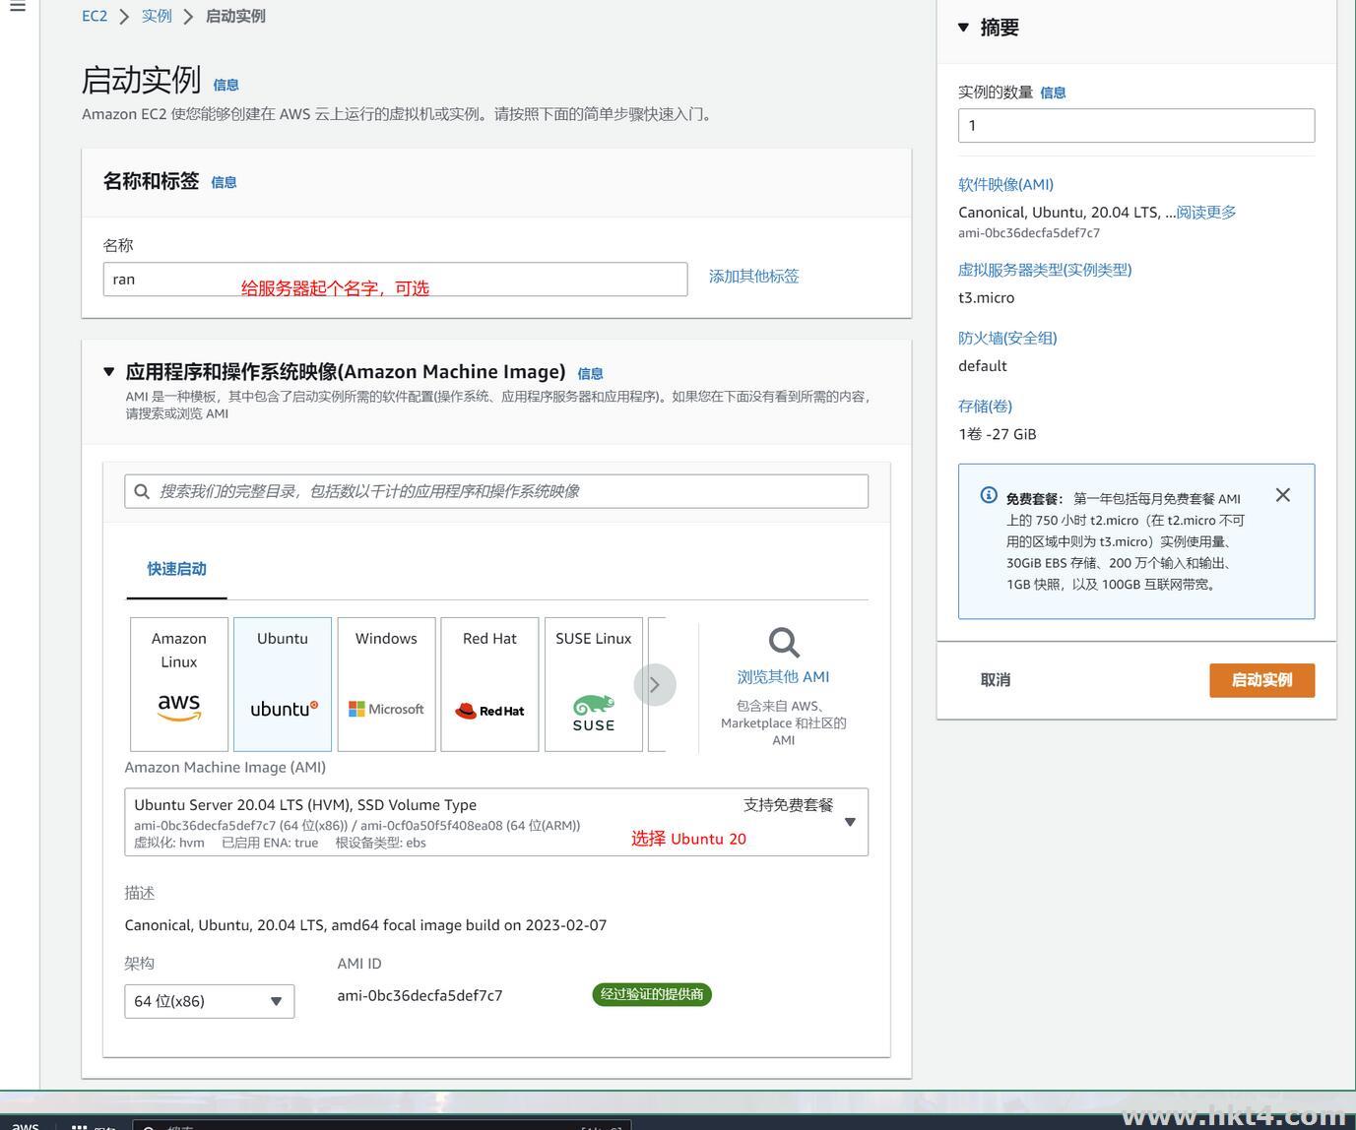The height and width of the screenshot is (1130, 1356).
Task: Click the 经过验证的提供商 badge
Action: 652,995
